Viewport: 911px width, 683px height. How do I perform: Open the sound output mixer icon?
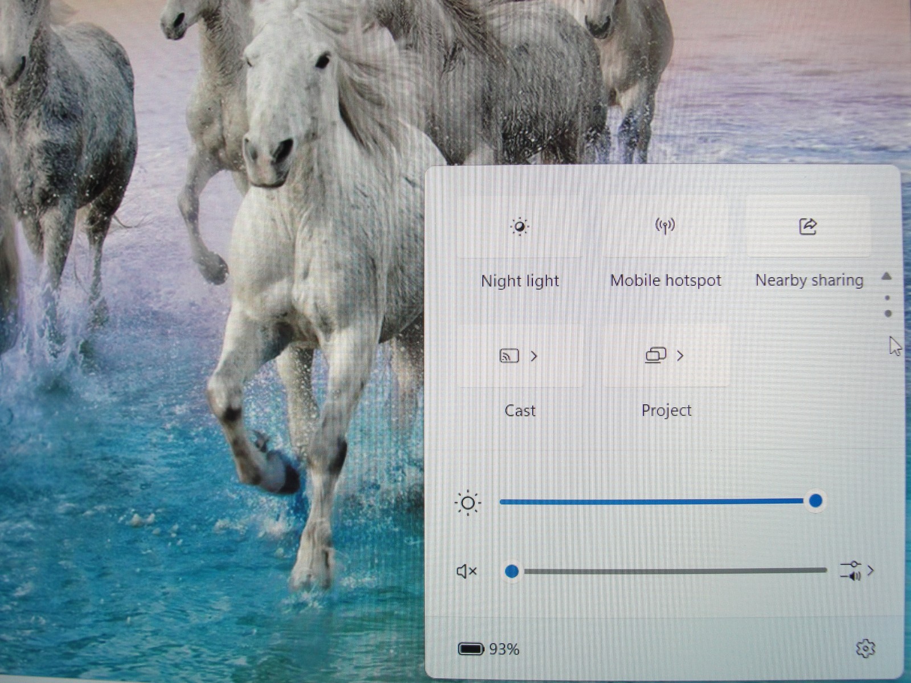(851, 570)
